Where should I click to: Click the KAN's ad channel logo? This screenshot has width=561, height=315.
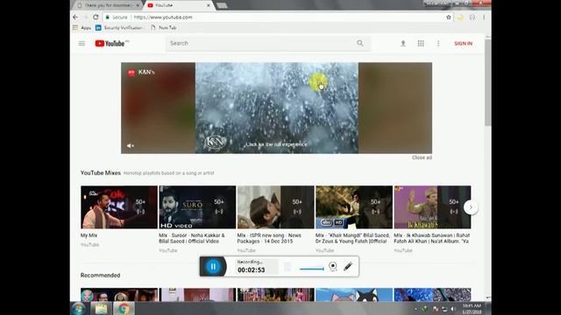point(131,73)
